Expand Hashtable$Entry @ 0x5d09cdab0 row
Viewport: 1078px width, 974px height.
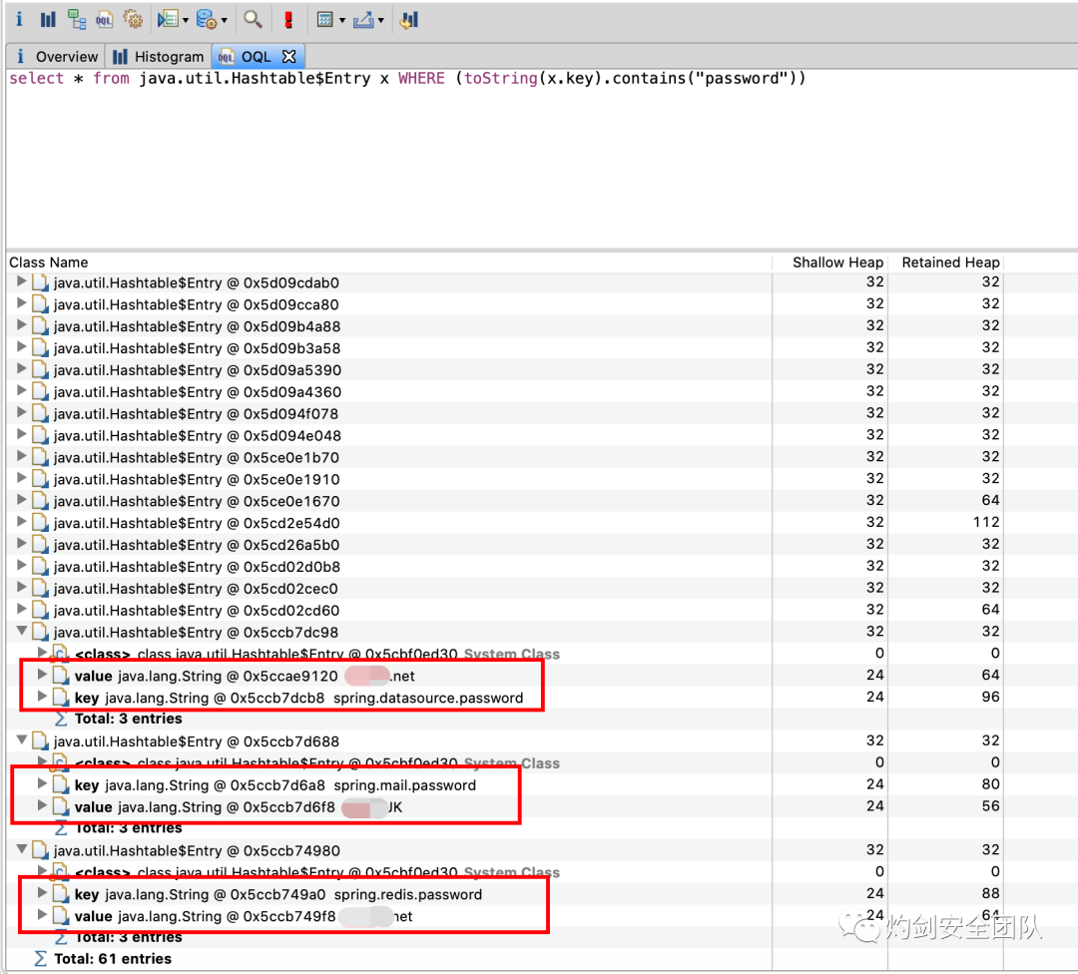[x=21, y=281]
